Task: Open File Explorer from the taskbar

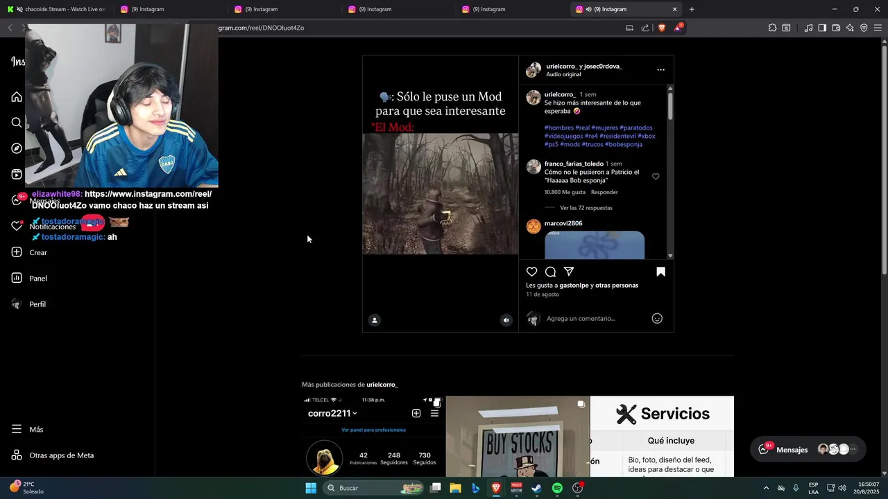Action: [x=455, y=488]
